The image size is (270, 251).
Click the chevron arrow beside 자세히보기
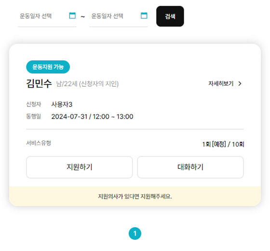pos(240,84)
